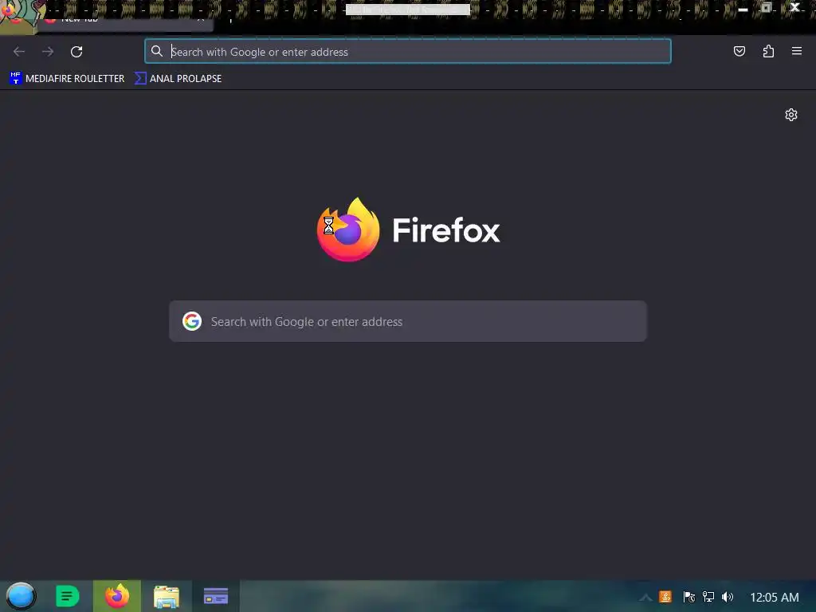Open the network tray icon
816x612 pixels.
pos(708,597)
